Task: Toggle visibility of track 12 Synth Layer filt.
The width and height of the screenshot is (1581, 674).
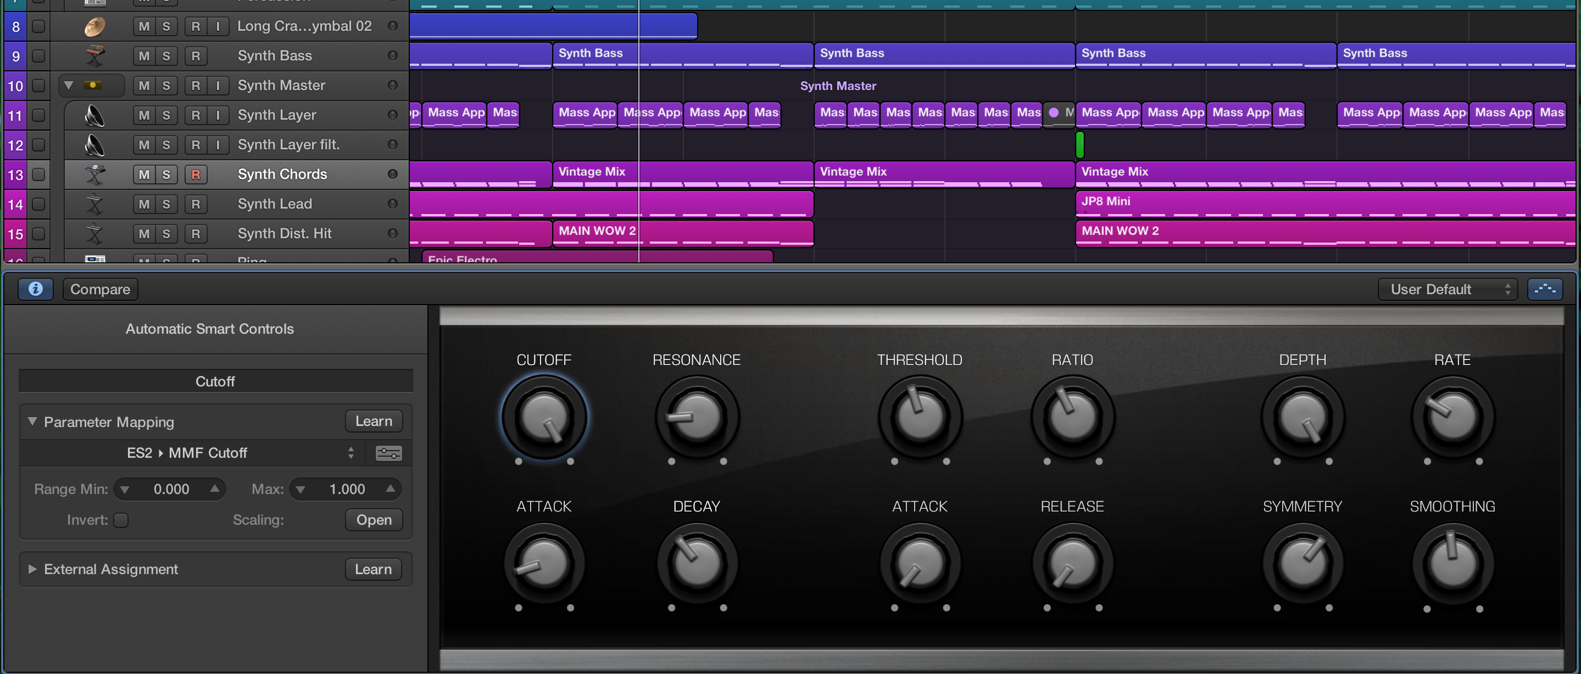Action: click(37, 144)
